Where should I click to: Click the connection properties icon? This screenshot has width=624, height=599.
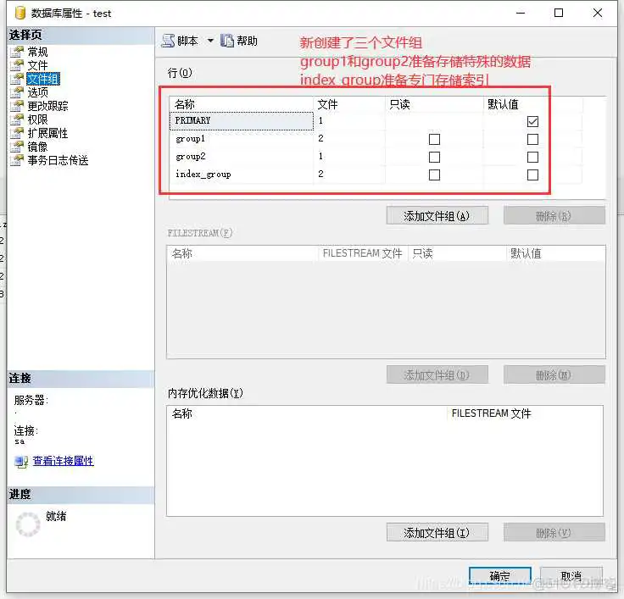point(20,462)
